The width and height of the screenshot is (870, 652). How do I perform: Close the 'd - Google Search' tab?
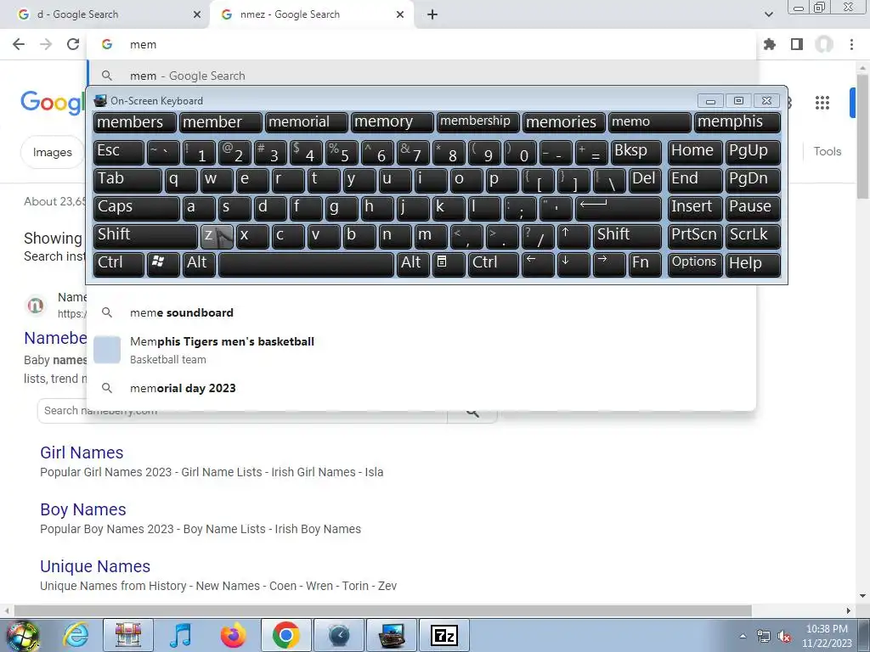click(x=197, y=14)
